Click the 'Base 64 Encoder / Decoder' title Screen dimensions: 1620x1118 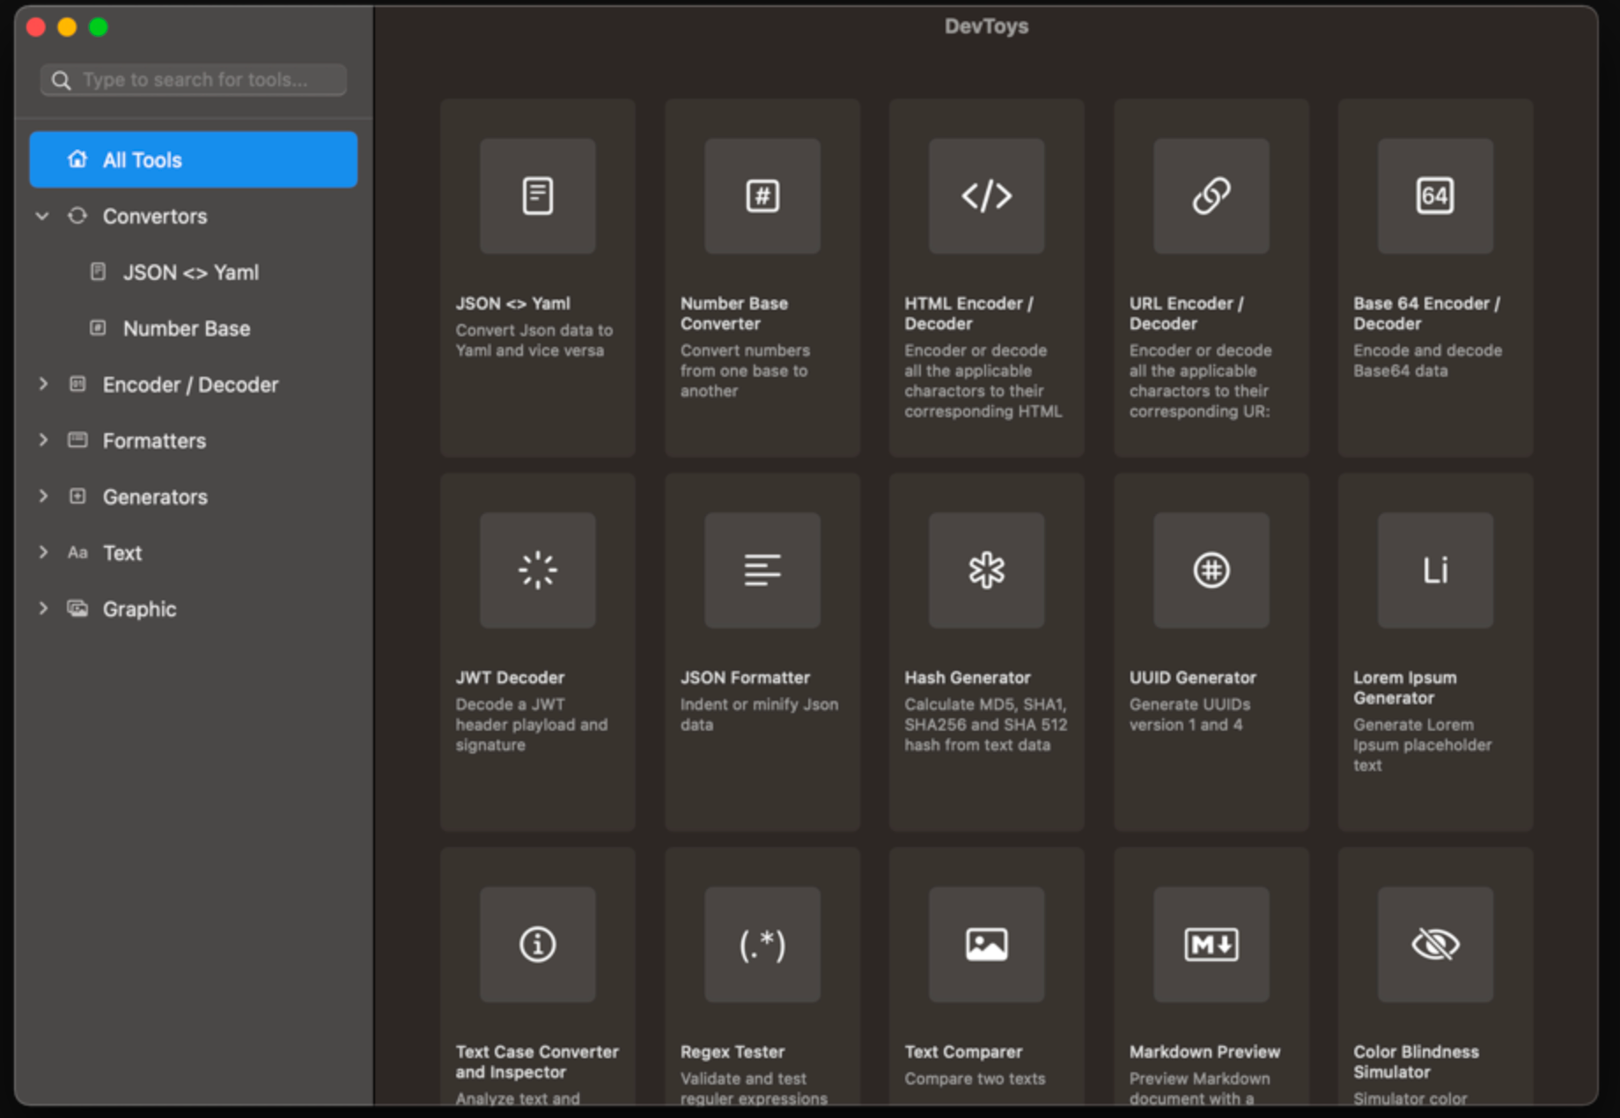click(1427, 313)
